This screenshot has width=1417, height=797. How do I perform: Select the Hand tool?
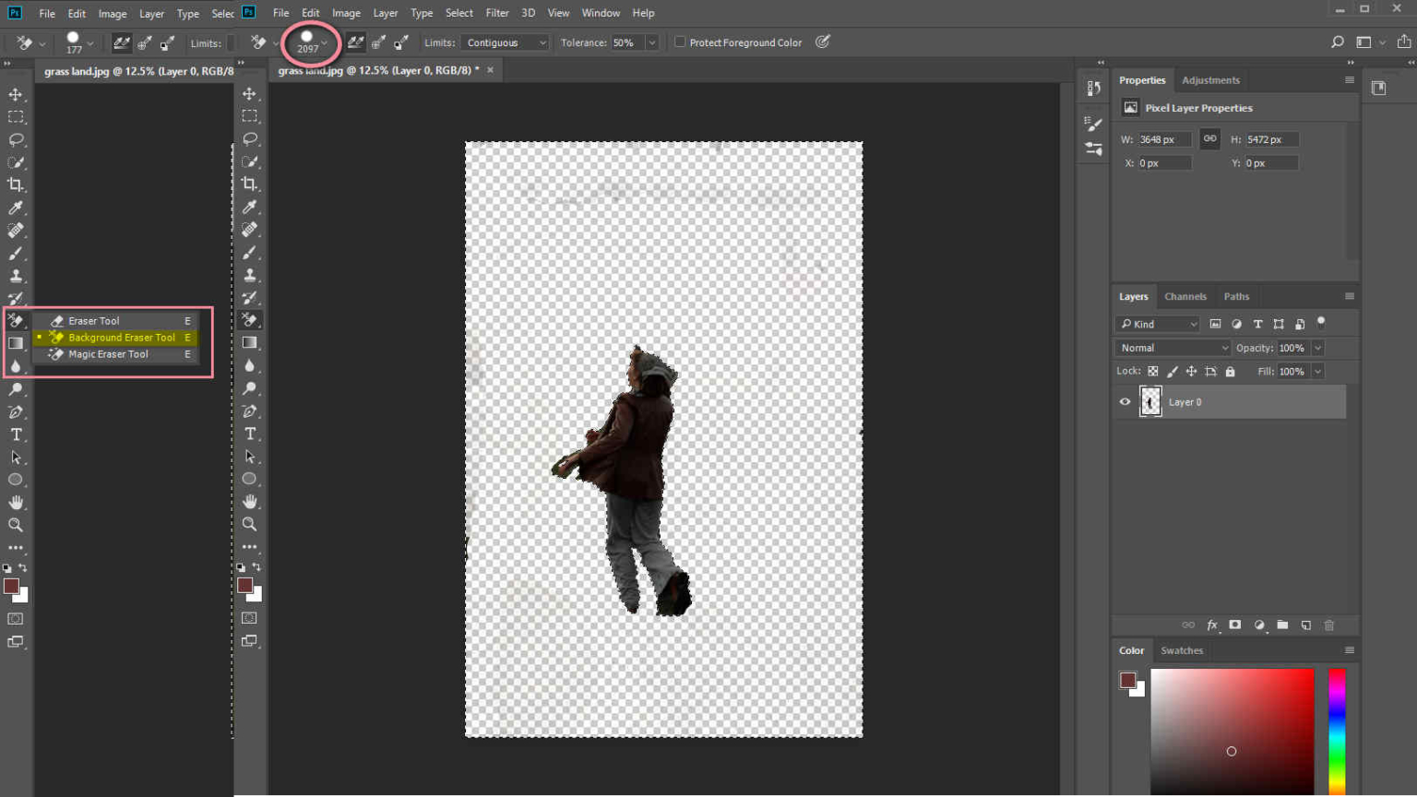pyautogui.click(x=16, y=503)
